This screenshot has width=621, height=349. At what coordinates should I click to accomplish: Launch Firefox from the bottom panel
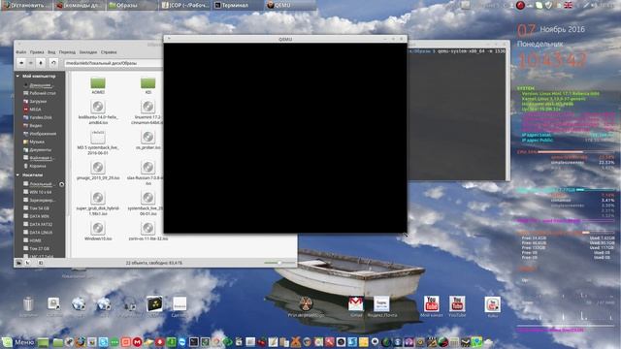[x=81, y=342]
